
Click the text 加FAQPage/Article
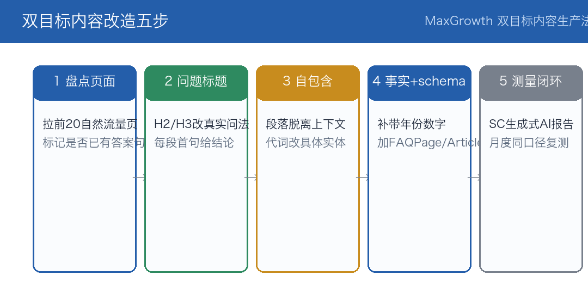(429, 143)
